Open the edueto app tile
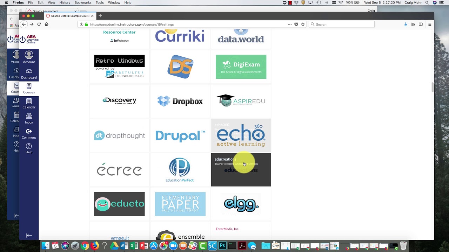 click(x=119, y=204)
